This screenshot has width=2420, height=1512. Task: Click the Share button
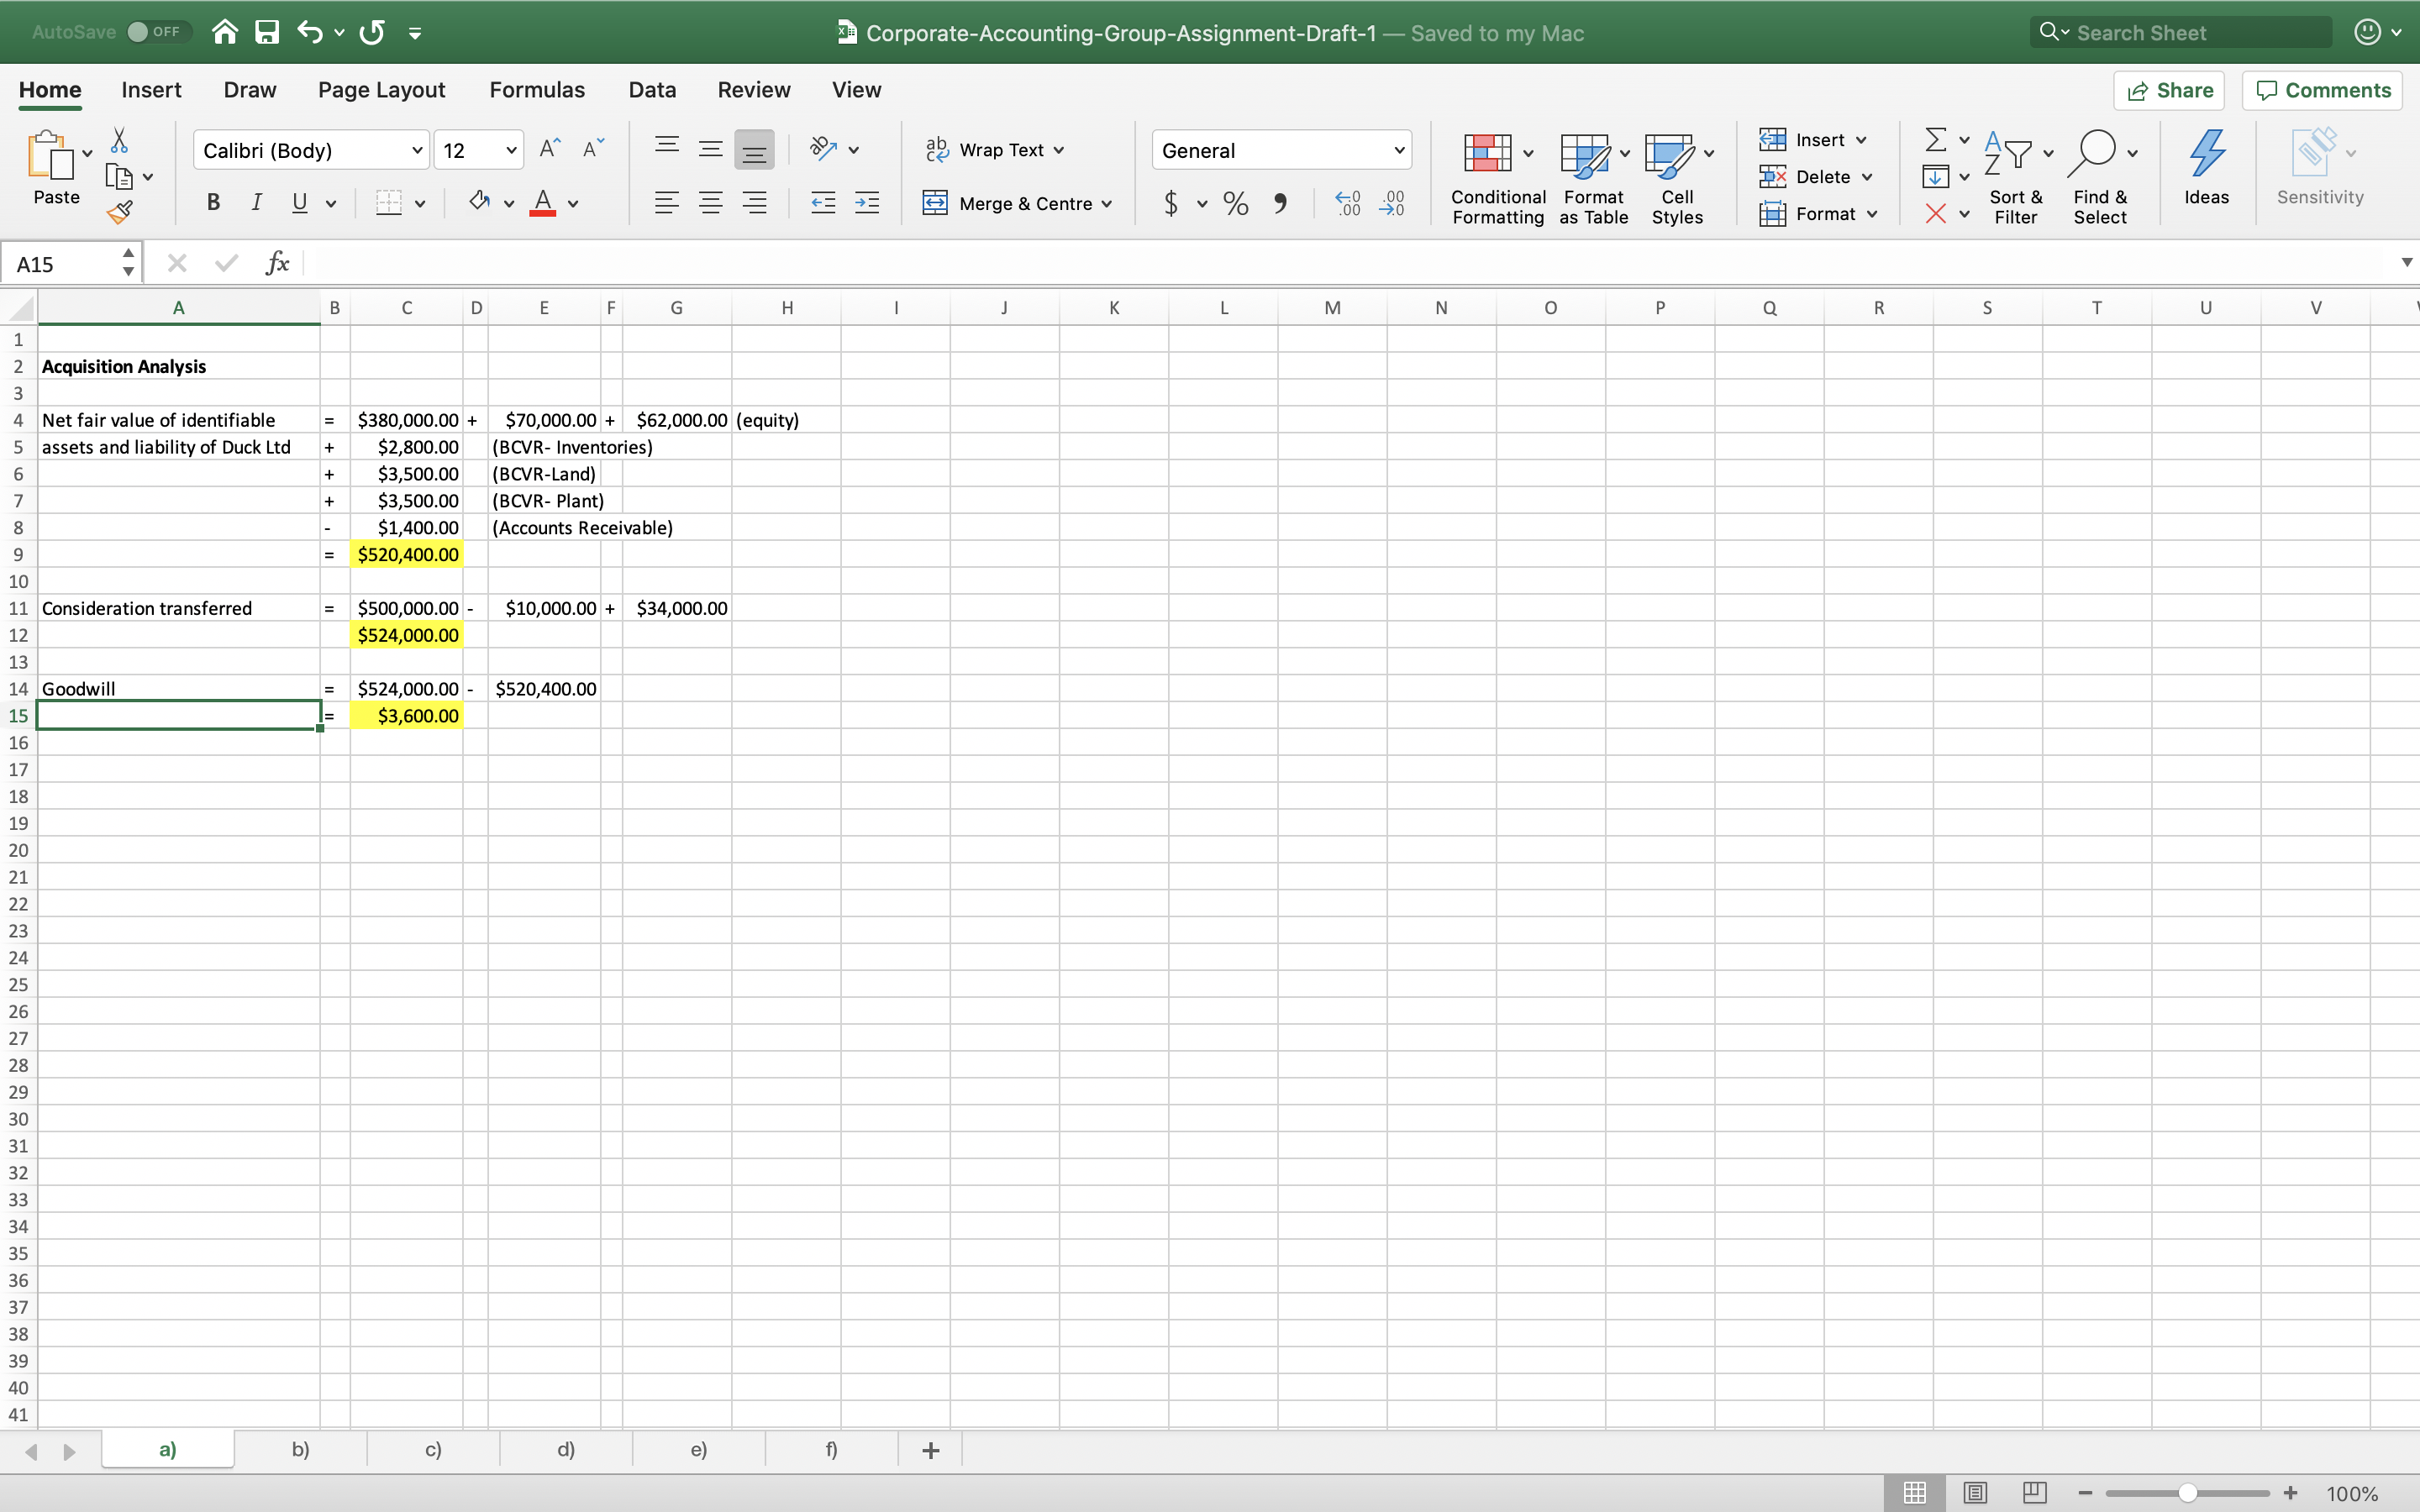tap(2170, 90)
